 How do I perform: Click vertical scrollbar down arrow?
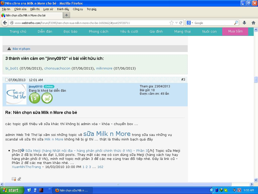[256, 180]
